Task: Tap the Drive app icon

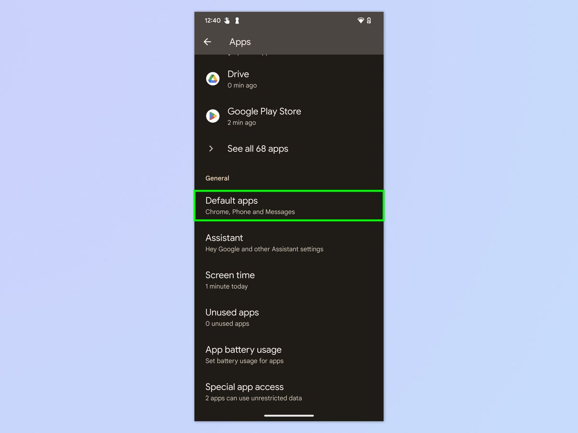Action: click(212, 79)
